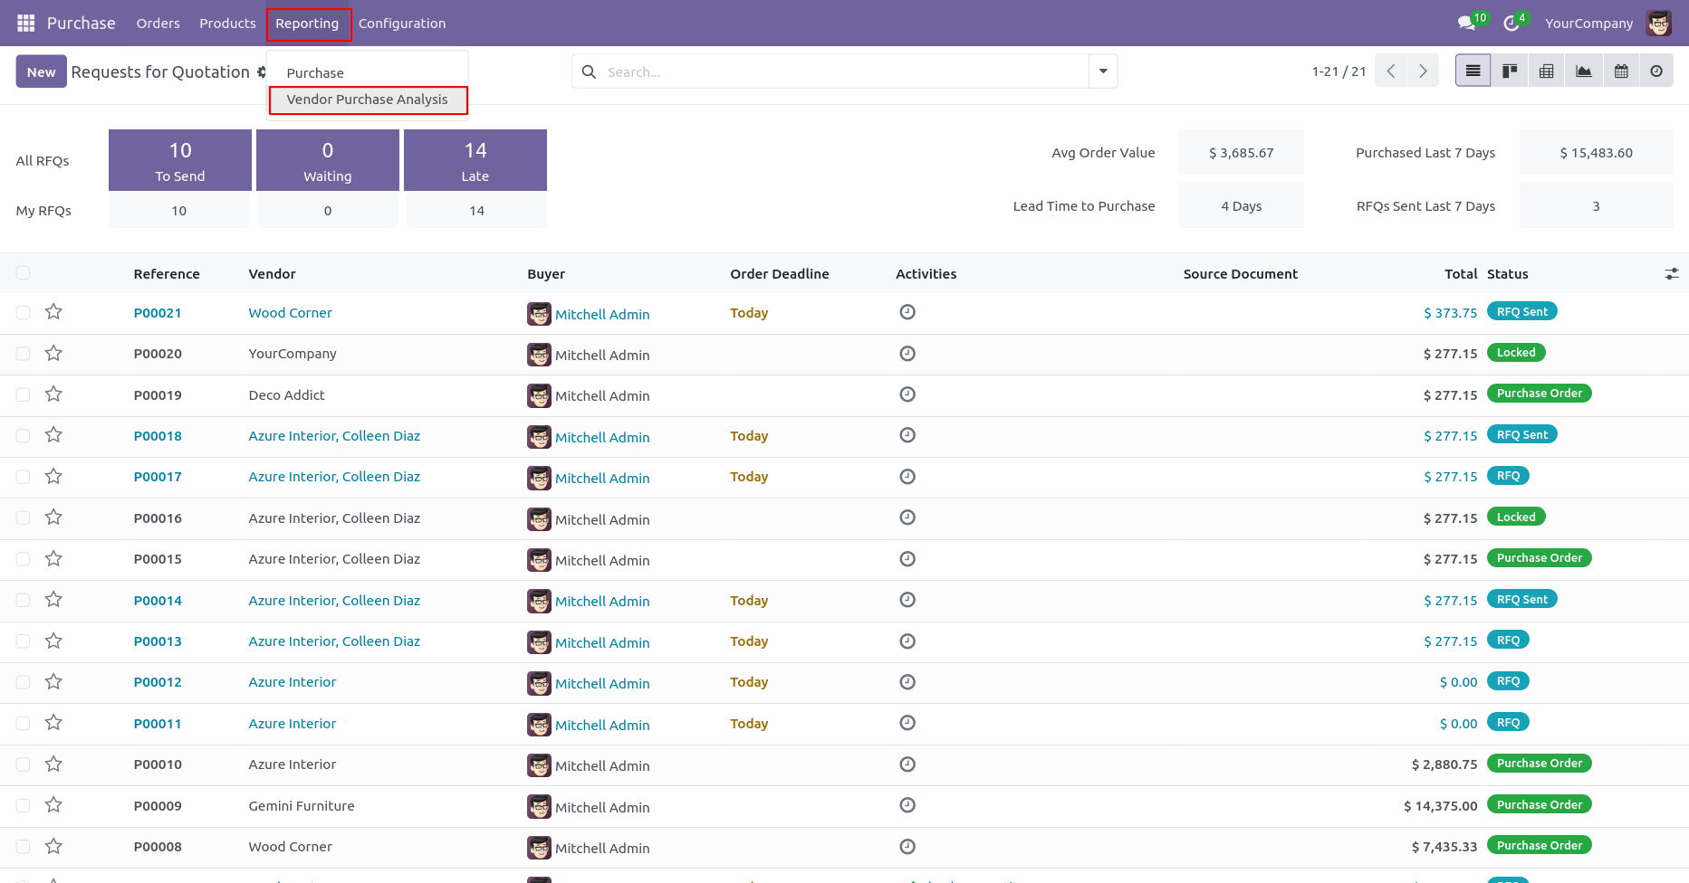
Task: Star the P00021 order as favorite
Action: [53, 312]
